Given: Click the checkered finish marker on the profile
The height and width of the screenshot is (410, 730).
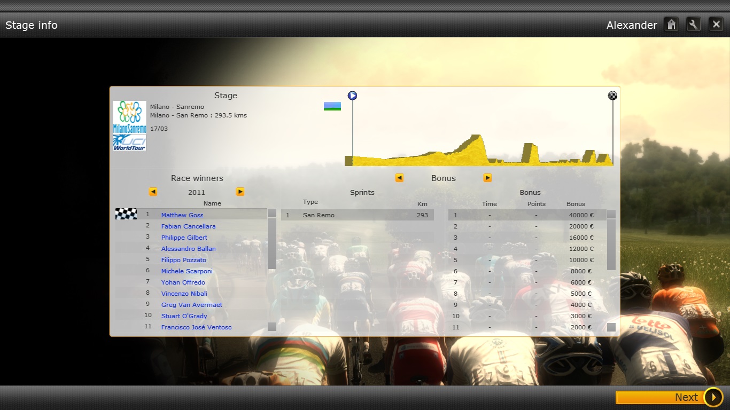Looking at the screenshot, I should point(612,96).
